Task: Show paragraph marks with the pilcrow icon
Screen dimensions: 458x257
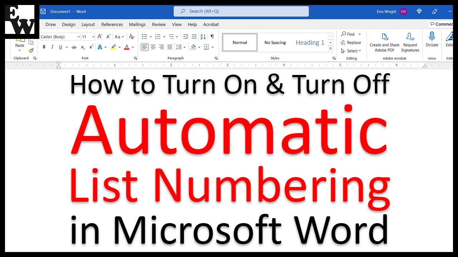Action: (212, 36)
